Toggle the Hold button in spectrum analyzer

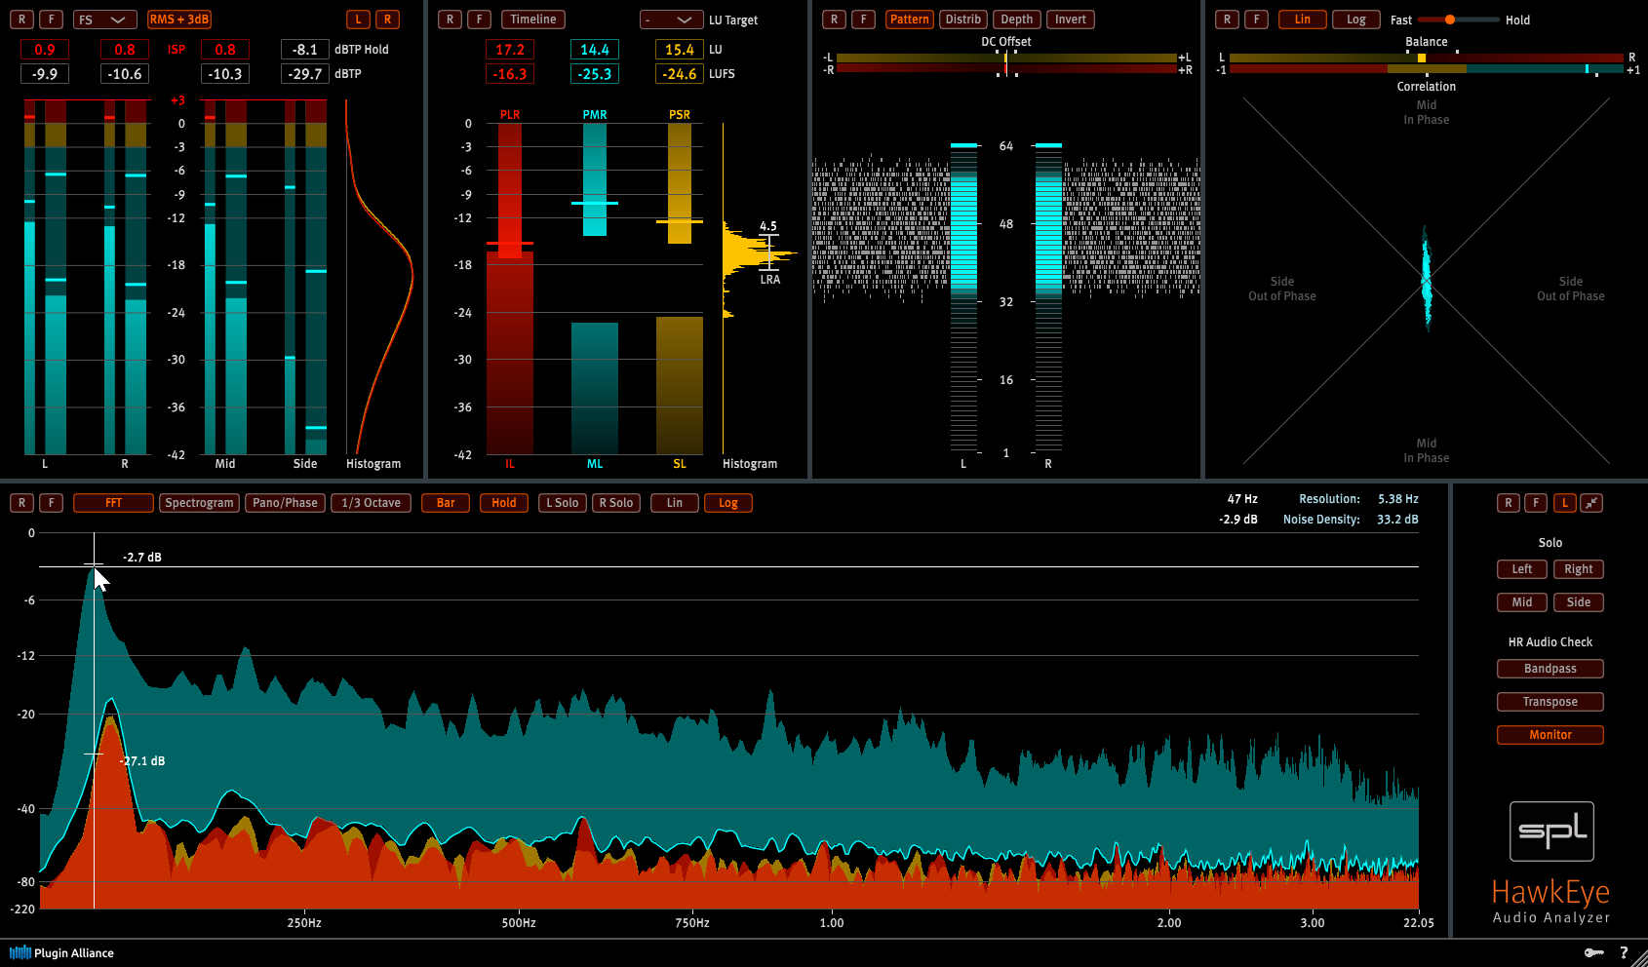click(504, 503)
